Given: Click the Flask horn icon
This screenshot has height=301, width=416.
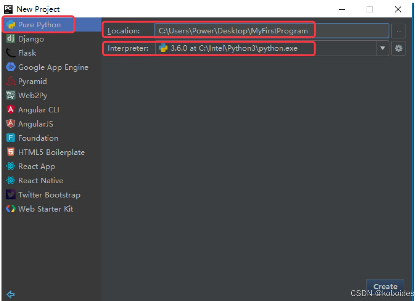Looking at the screenshot, I should point(10,53).
